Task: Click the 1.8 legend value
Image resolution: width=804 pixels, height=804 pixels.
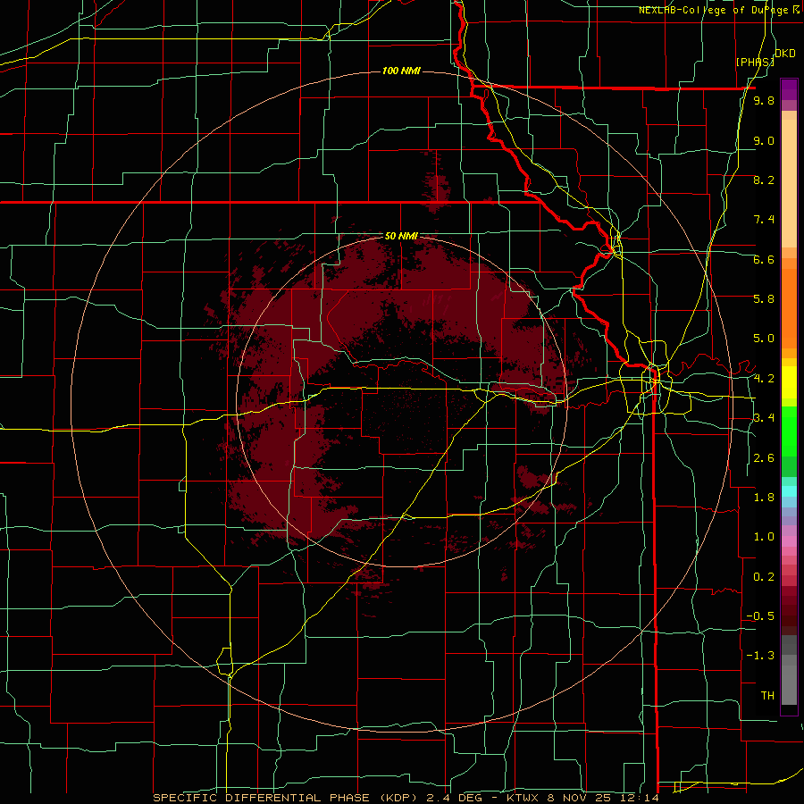Action: tap(764, 498)
